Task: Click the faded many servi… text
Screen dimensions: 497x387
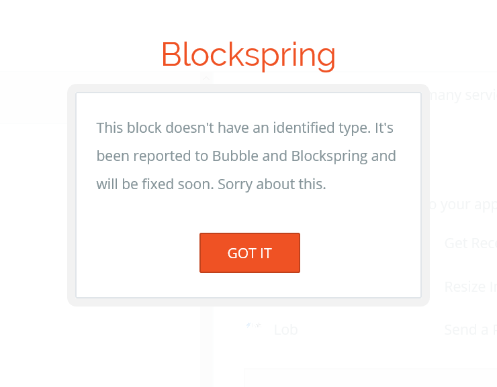Action: 463,95
